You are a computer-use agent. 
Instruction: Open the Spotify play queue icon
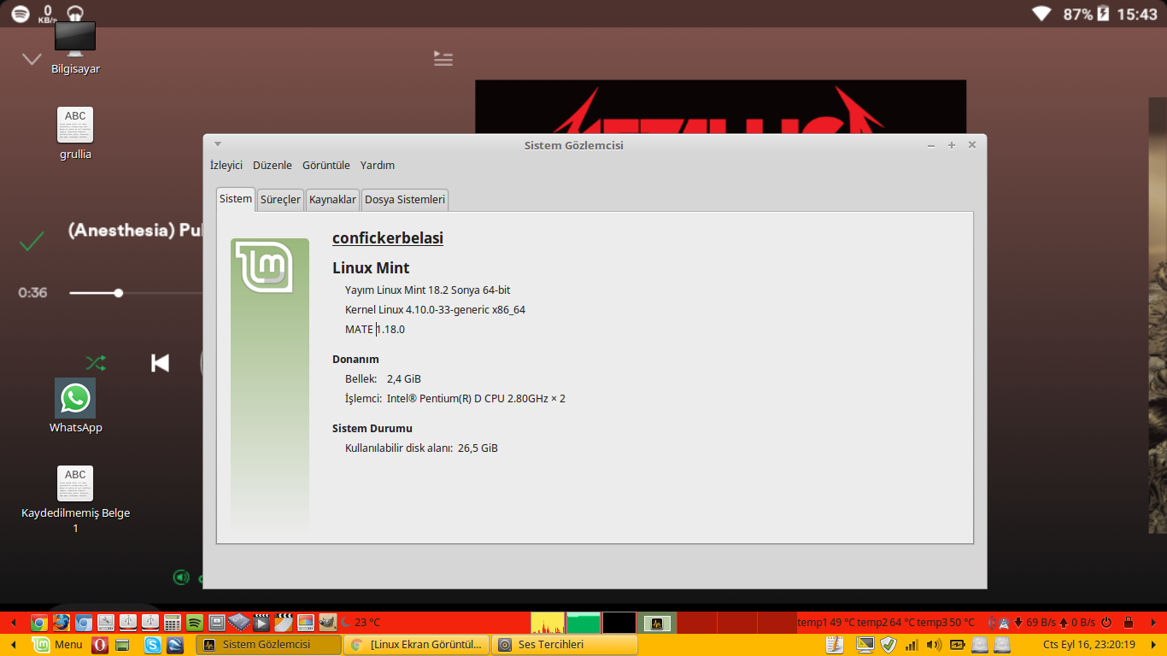(443, 58)
